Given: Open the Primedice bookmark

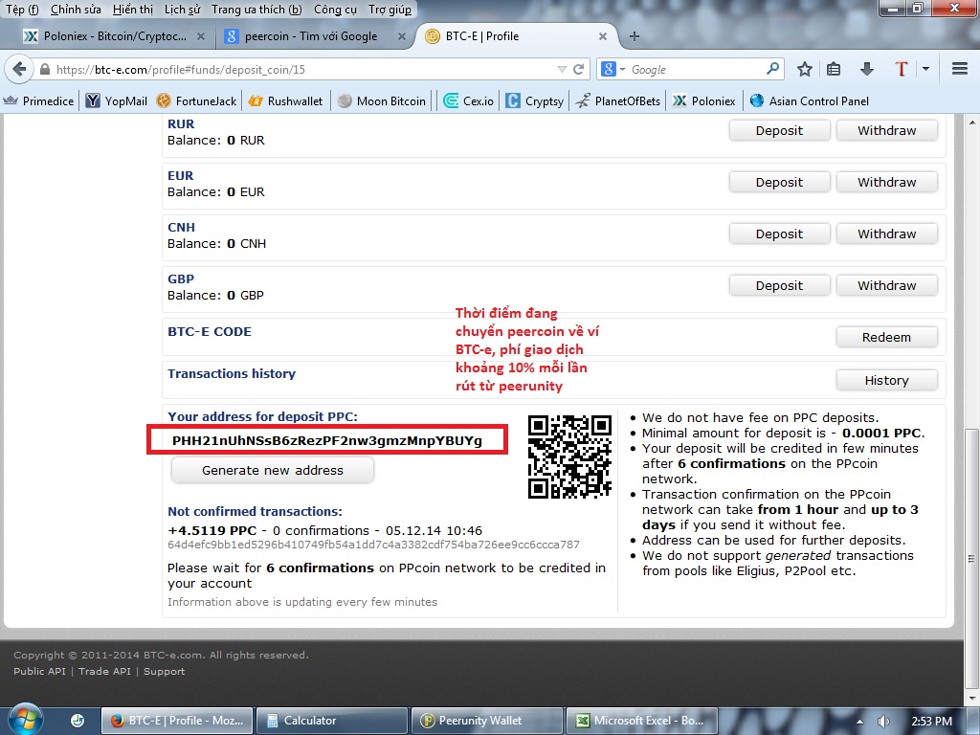Looking at the screenshot, I should [x=38, y=100].
